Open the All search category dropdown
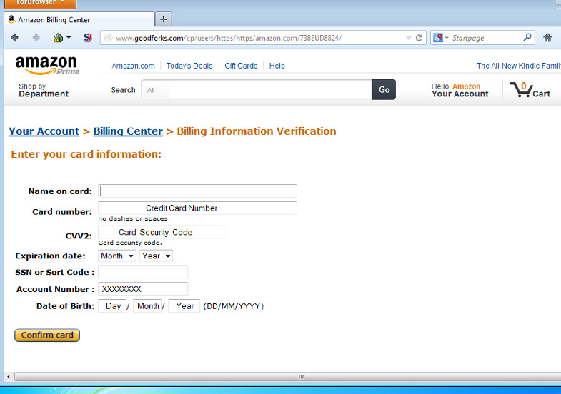The width and height of the screenshot is (561, 394). [155, 90]
